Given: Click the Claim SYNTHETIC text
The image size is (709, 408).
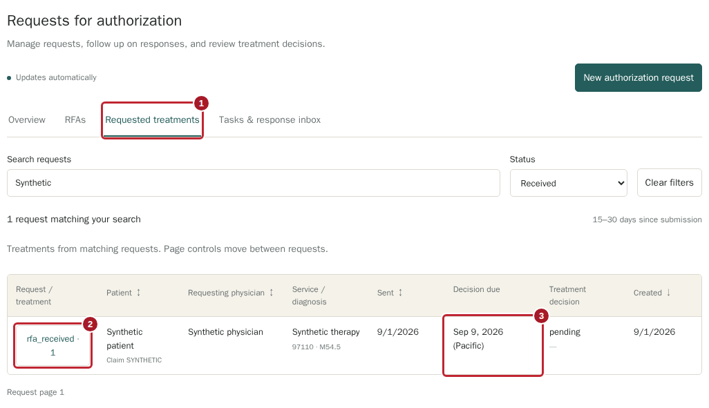Looking at the screenshot, I should 134,360.
